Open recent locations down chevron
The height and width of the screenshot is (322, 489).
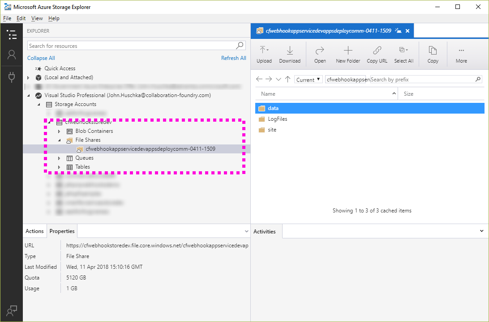[279, 79]
